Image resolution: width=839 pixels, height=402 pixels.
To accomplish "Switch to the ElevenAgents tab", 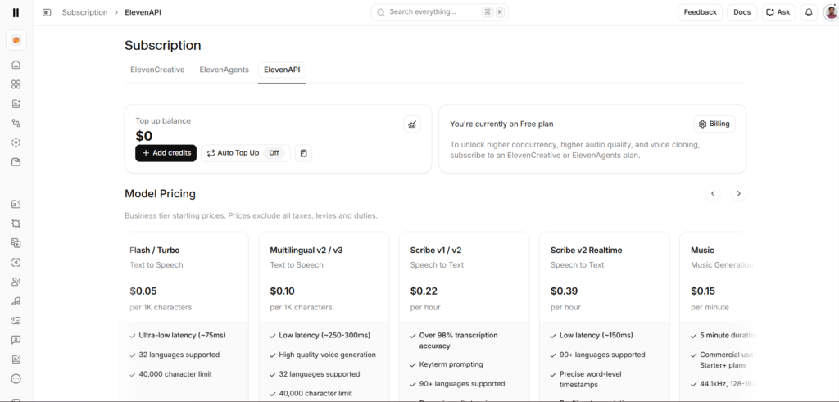I will pos(224,70).
